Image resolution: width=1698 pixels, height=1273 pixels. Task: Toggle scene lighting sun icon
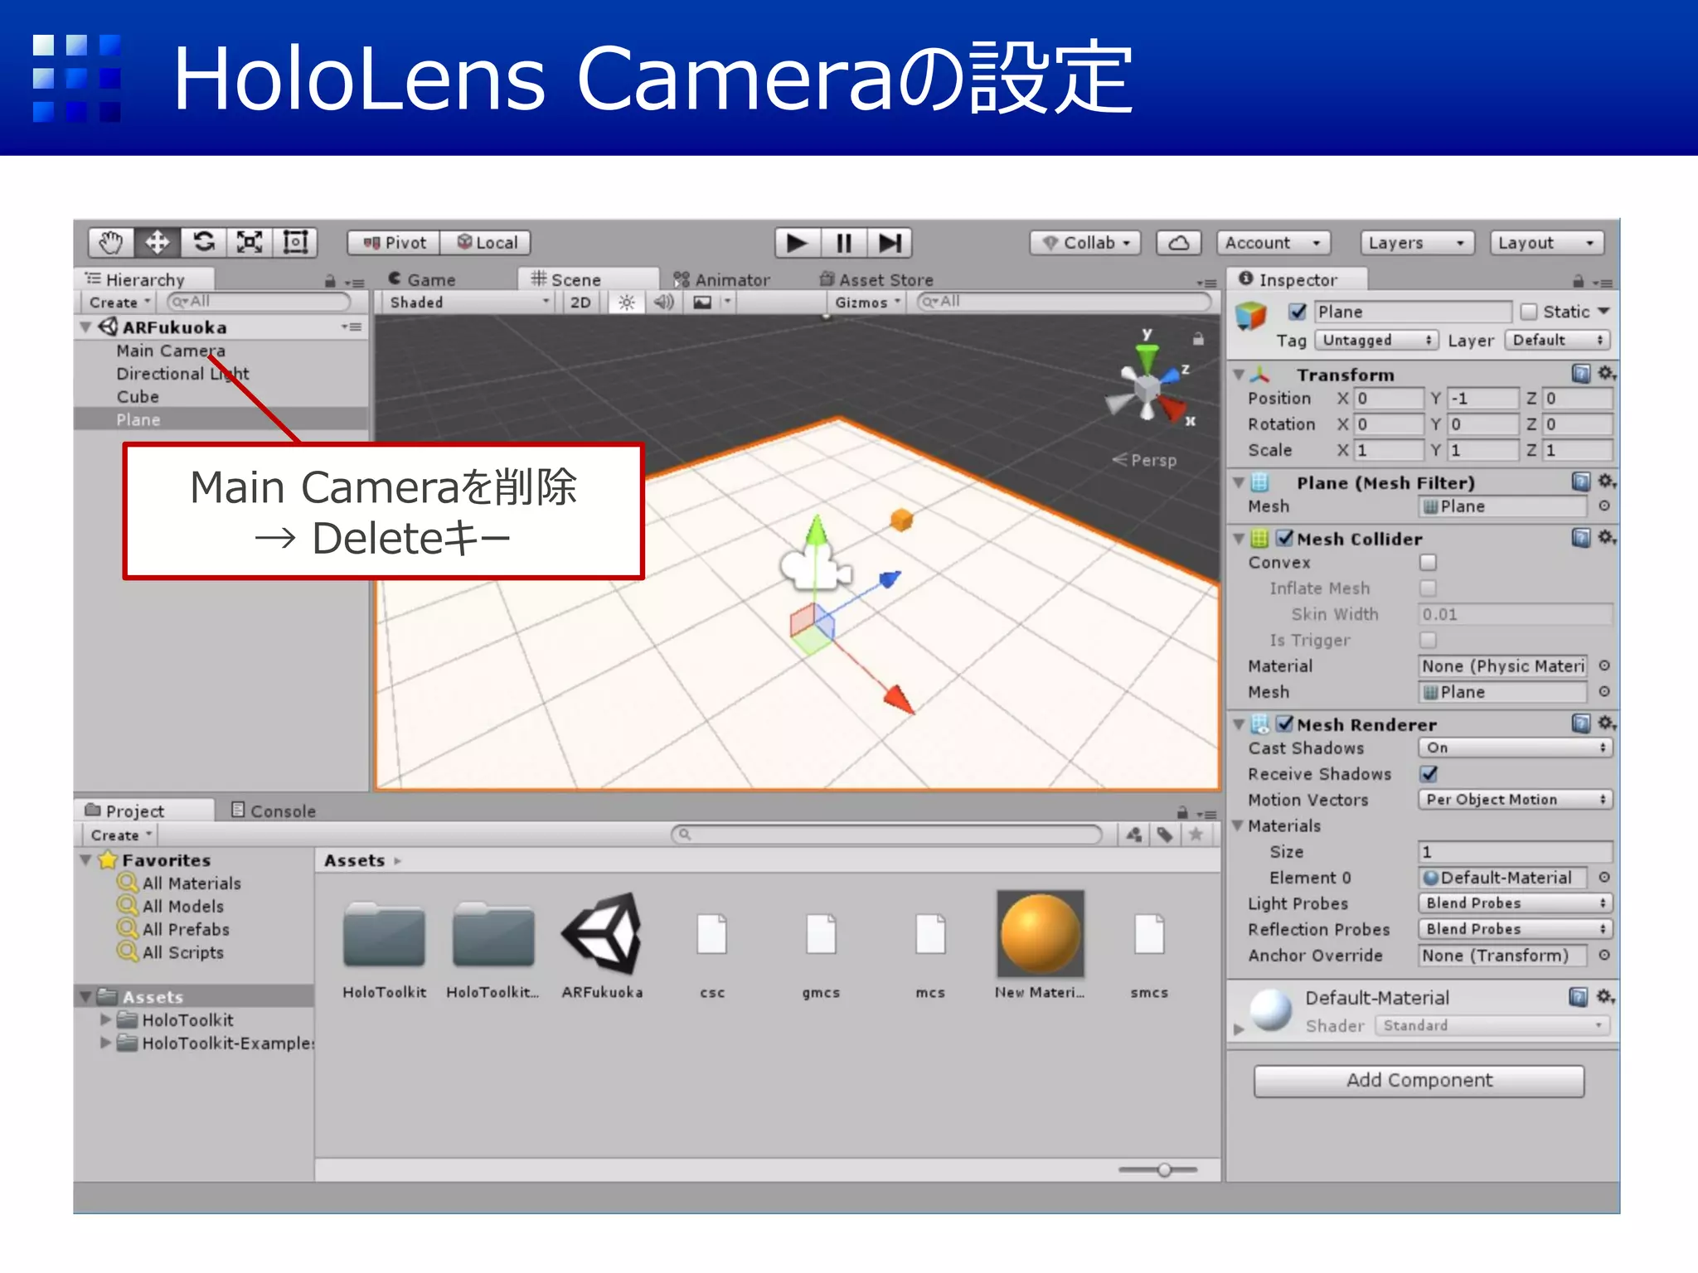tap(627, 303)
